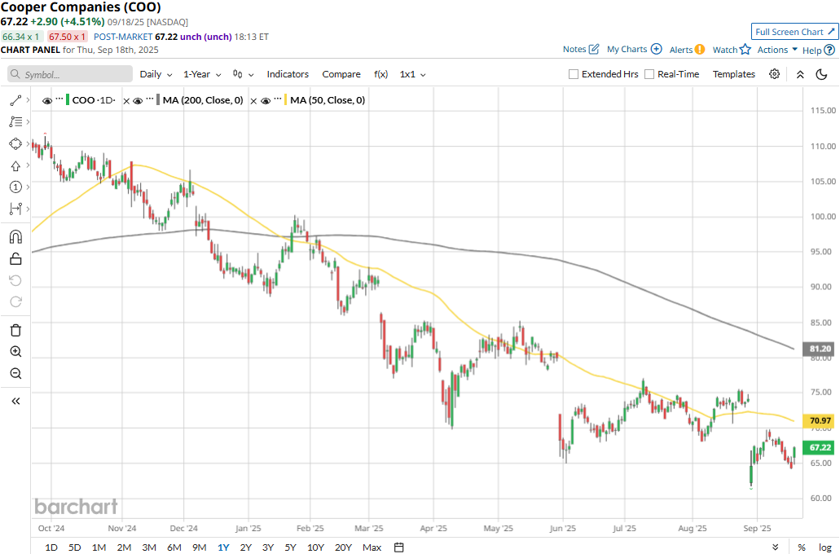
Task: Open chart settings gear icon
Action: (x=774, y=74)
